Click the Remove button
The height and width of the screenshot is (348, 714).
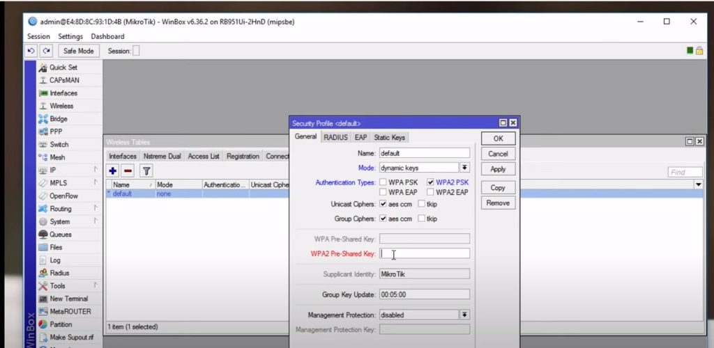pos(498,203)
